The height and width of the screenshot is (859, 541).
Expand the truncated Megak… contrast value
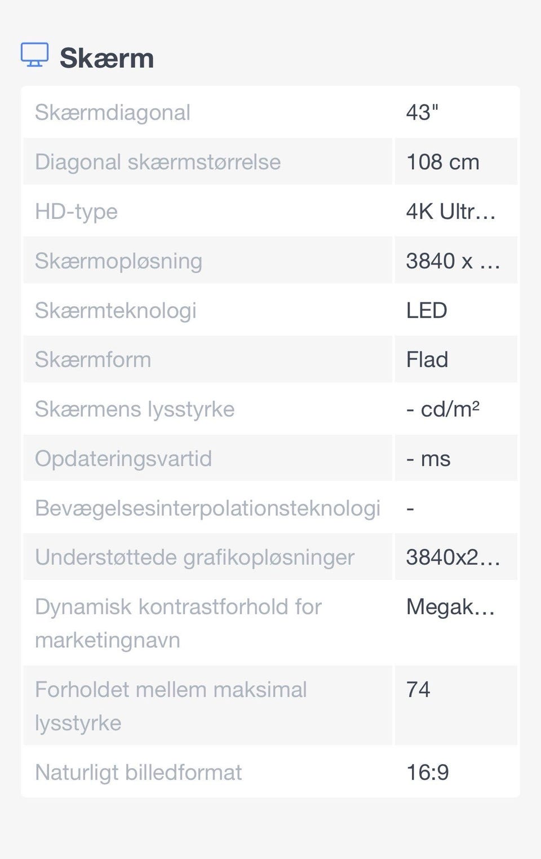(450, 607)
